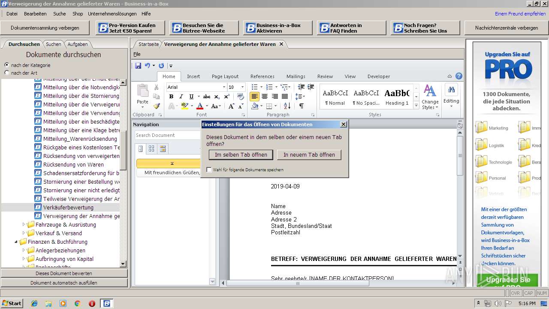Open Internet Explorer from the taskbar

(34, 303)
